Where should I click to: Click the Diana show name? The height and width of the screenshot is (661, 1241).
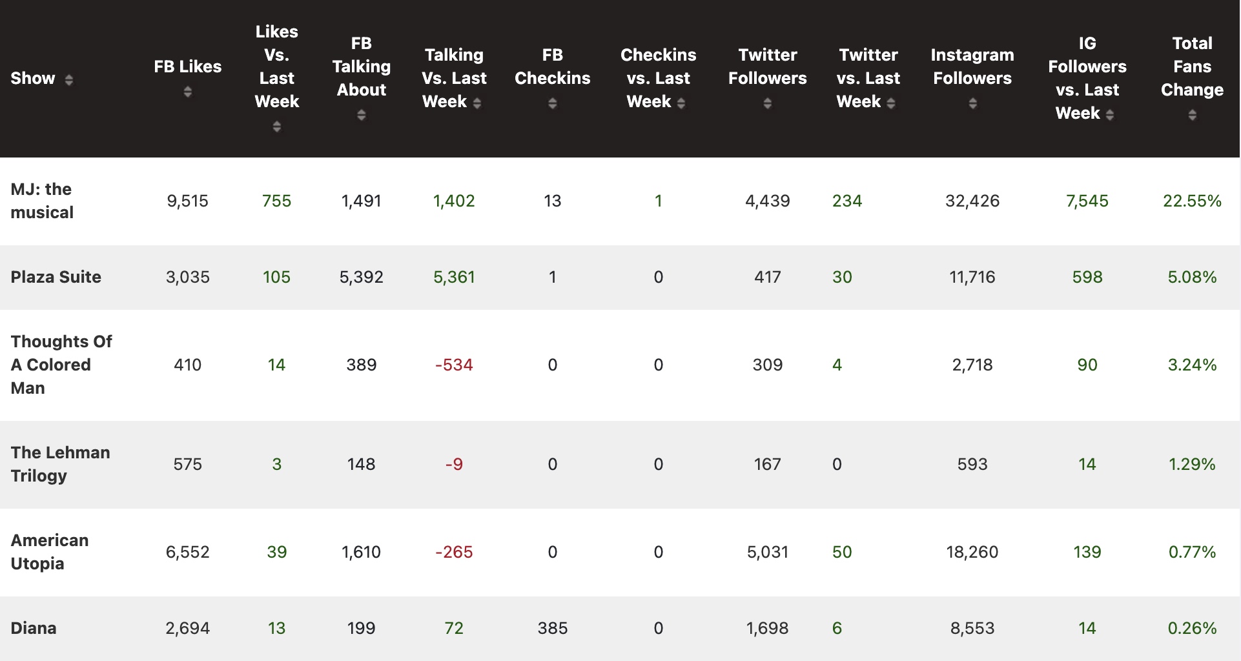[x=34, y=628]
